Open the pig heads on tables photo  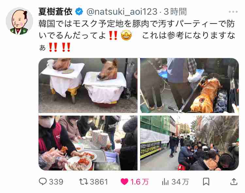click(x=88, y=86)
